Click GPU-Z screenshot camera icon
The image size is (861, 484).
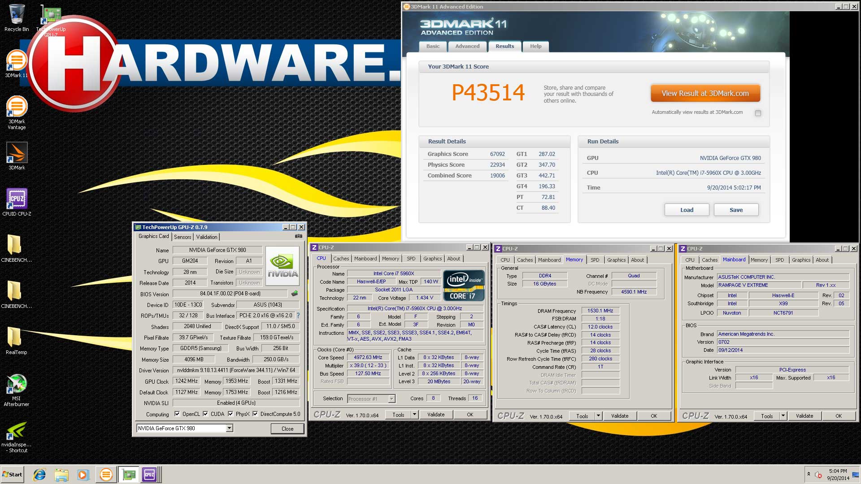click(x=299, y=236)
